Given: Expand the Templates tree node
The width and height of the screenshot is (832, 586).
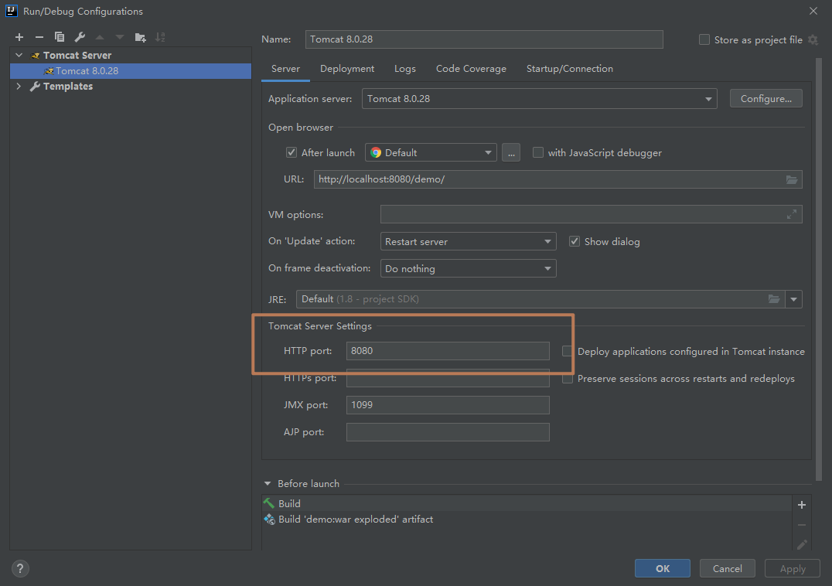Looking at the screenshot, I should (x=19, y=86).
